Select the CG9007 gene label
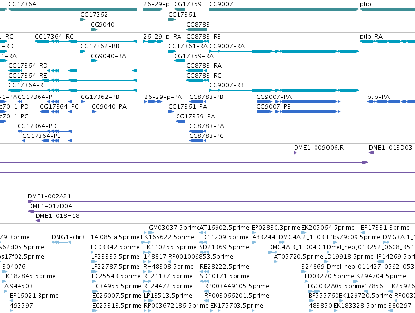This screenshot has height=313, width=415. click(x=221, y=4)
